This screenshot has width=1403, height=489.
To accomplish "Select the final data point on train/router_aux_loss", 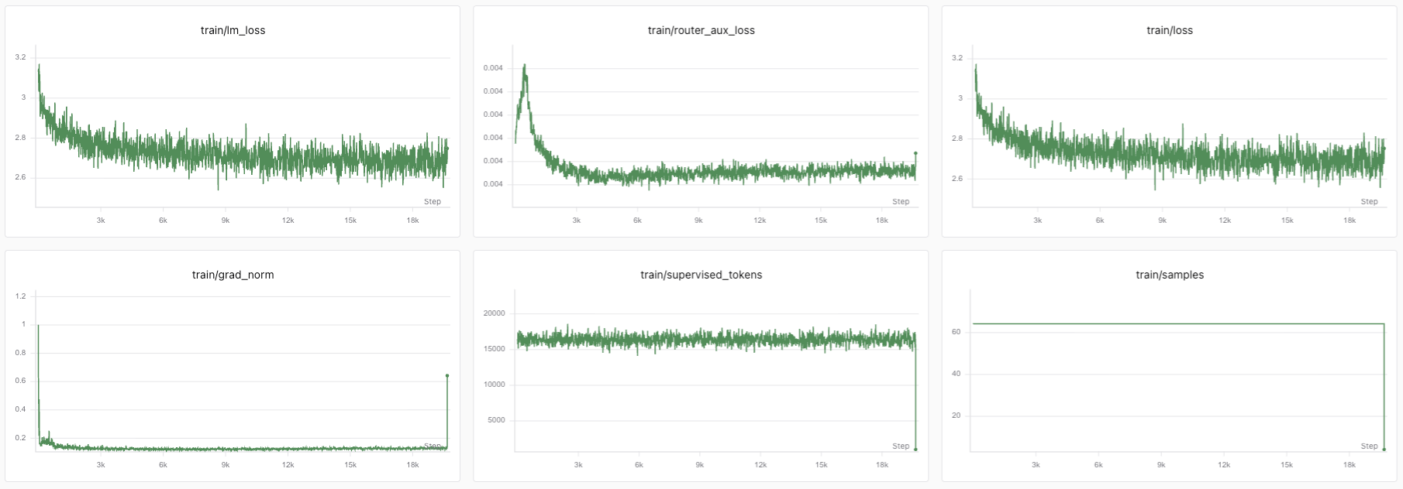I will coord(915,153).
